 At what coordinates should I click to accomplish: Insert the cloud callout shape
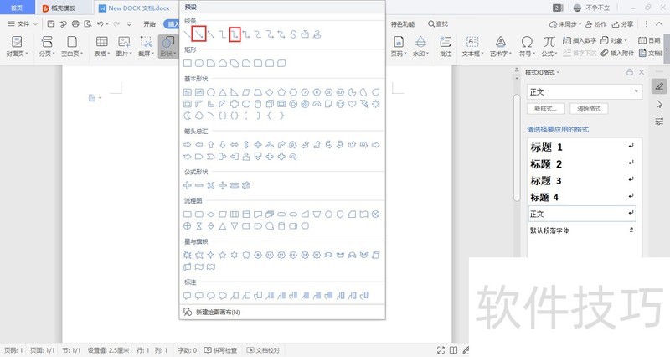pyautogui.click(x=223, y=296)
